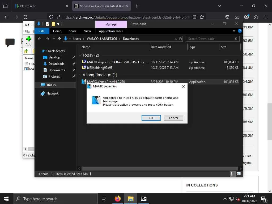The image size is (272, 204).
Task: Open Pictures in the navigation pane
Action: 54,76
